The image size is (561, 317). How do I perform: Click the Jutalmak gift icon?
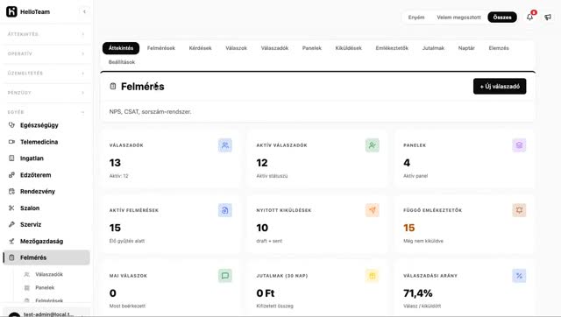(372, 276)
